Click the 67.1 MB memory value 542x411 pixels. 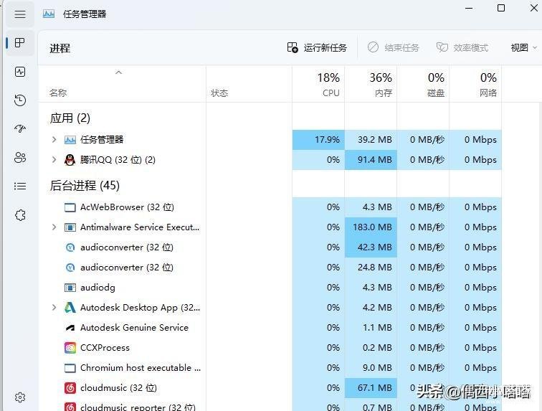click(x=375, y=388)
